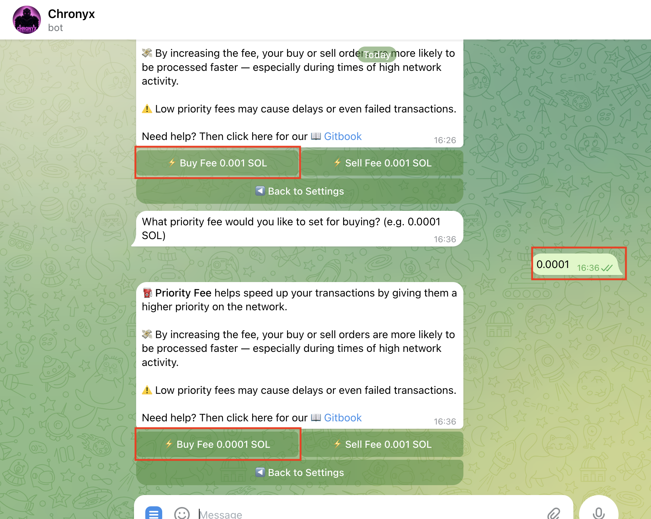Image resolution: width=651 pixels, height=519 pixels.
Task: Click the warning icon in the priority fee message
Action: pyautogui.click(x=147, y=390)
